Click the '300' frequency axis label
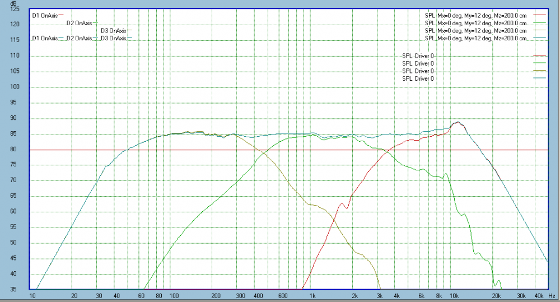This screenshot has height=302, width=560. coord(241,296)
